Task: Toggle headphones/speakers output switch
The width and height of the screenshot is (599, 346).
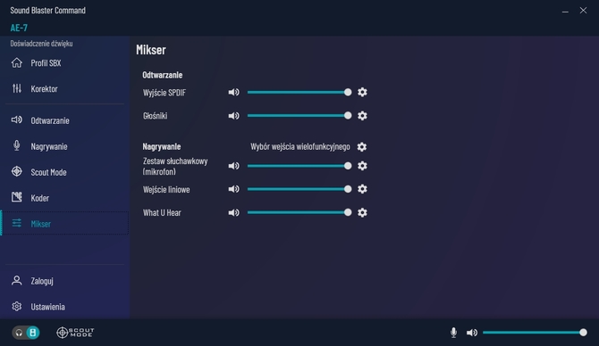Action: [26, 333]
